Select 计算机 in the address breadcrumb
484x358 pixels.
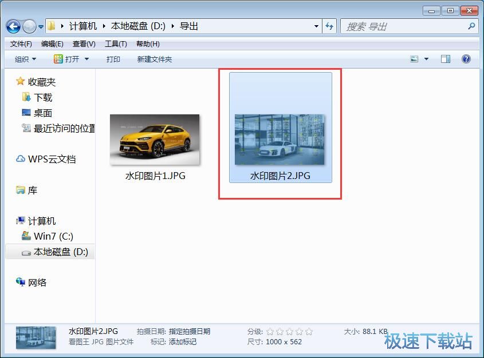pos(82,26)
